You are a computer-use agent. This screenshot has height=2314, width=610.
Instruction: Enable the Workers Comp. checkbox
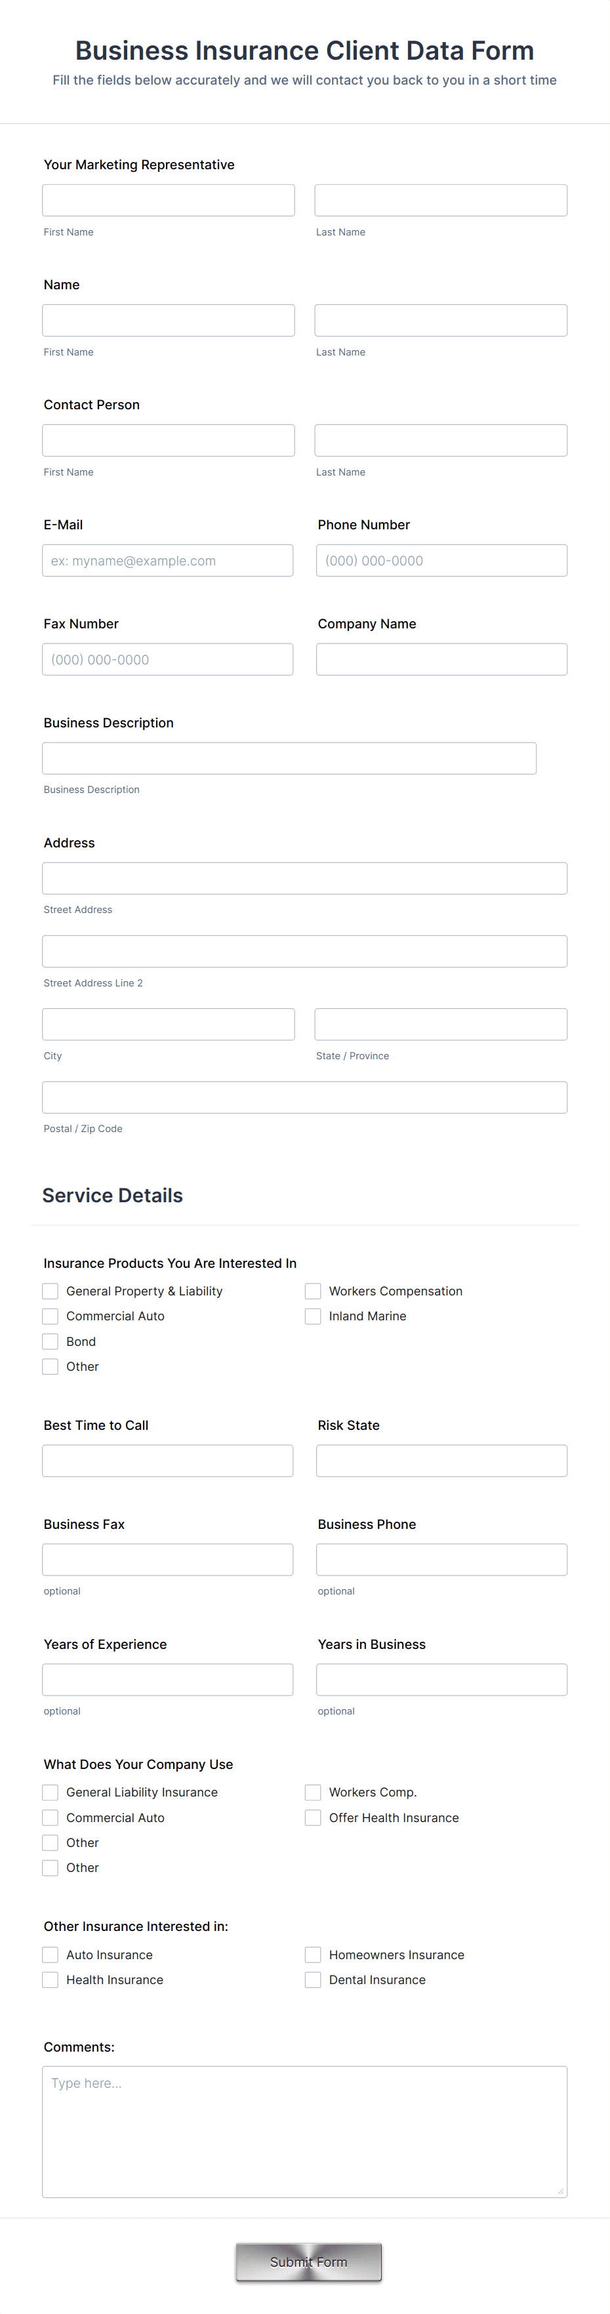click(x=313, y=1792)
